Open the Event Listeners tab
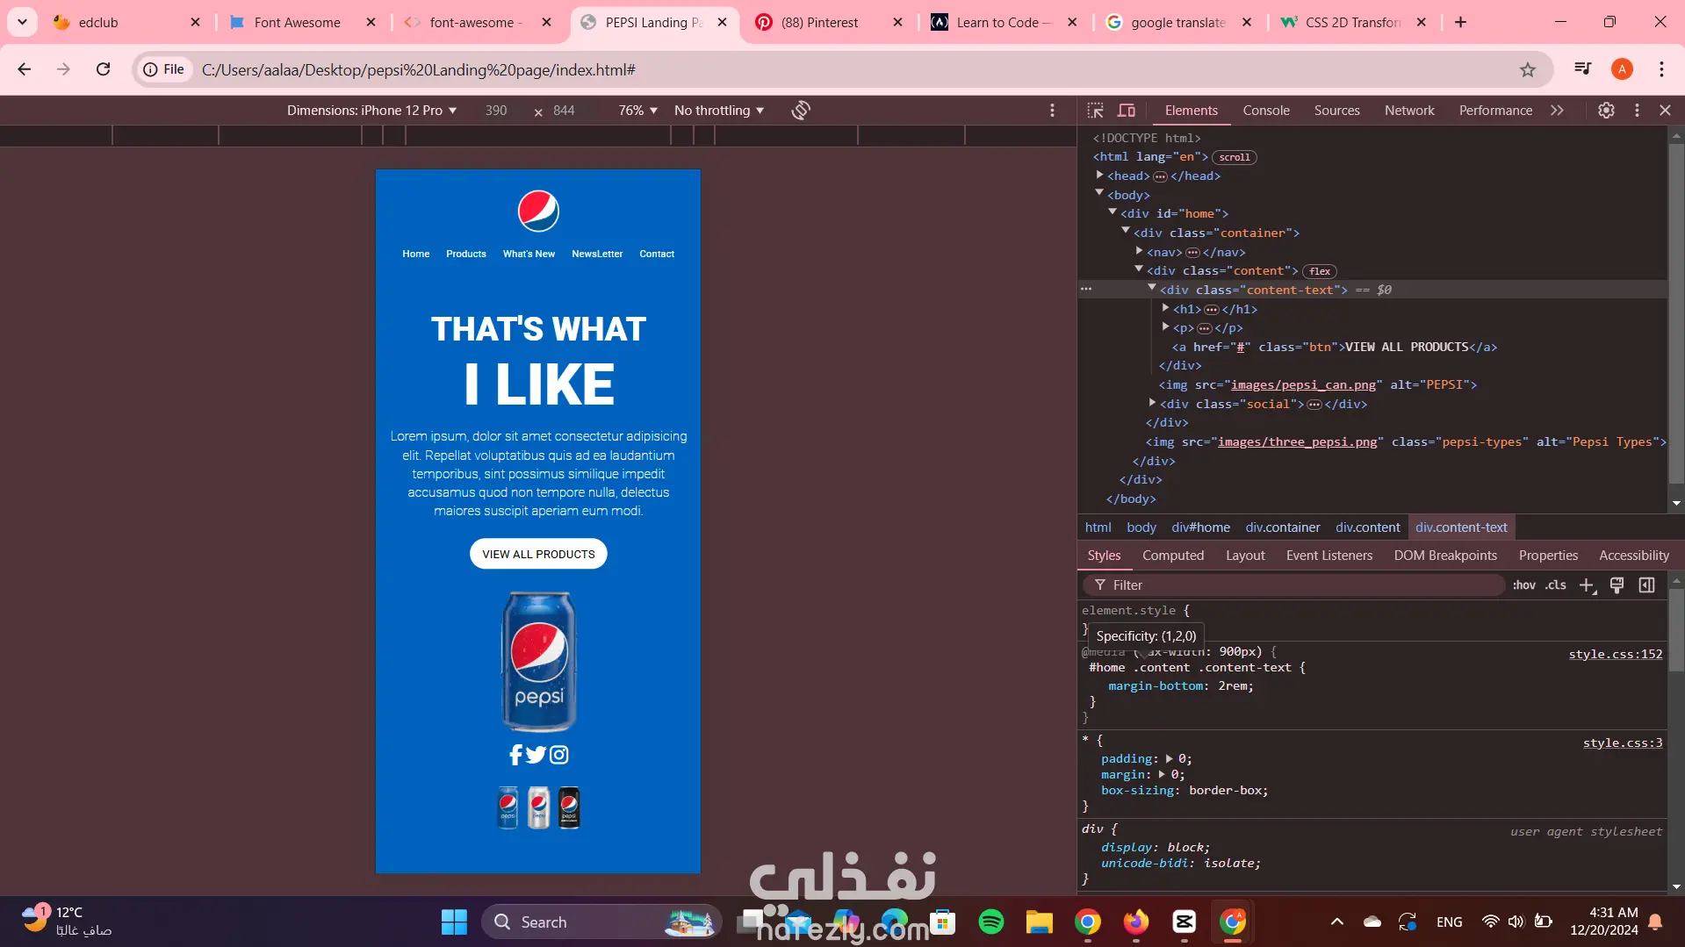This screenshot has width=1685, height=947. [x=1329, y=556]
